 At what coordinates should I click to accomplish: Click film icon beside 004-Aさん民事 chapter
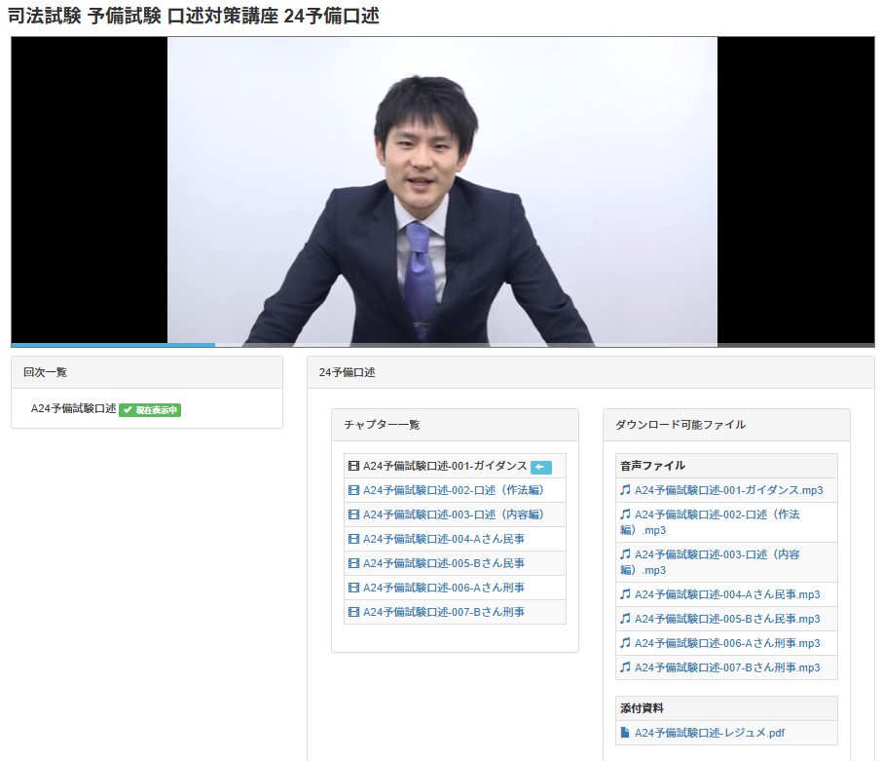[353, 539]
